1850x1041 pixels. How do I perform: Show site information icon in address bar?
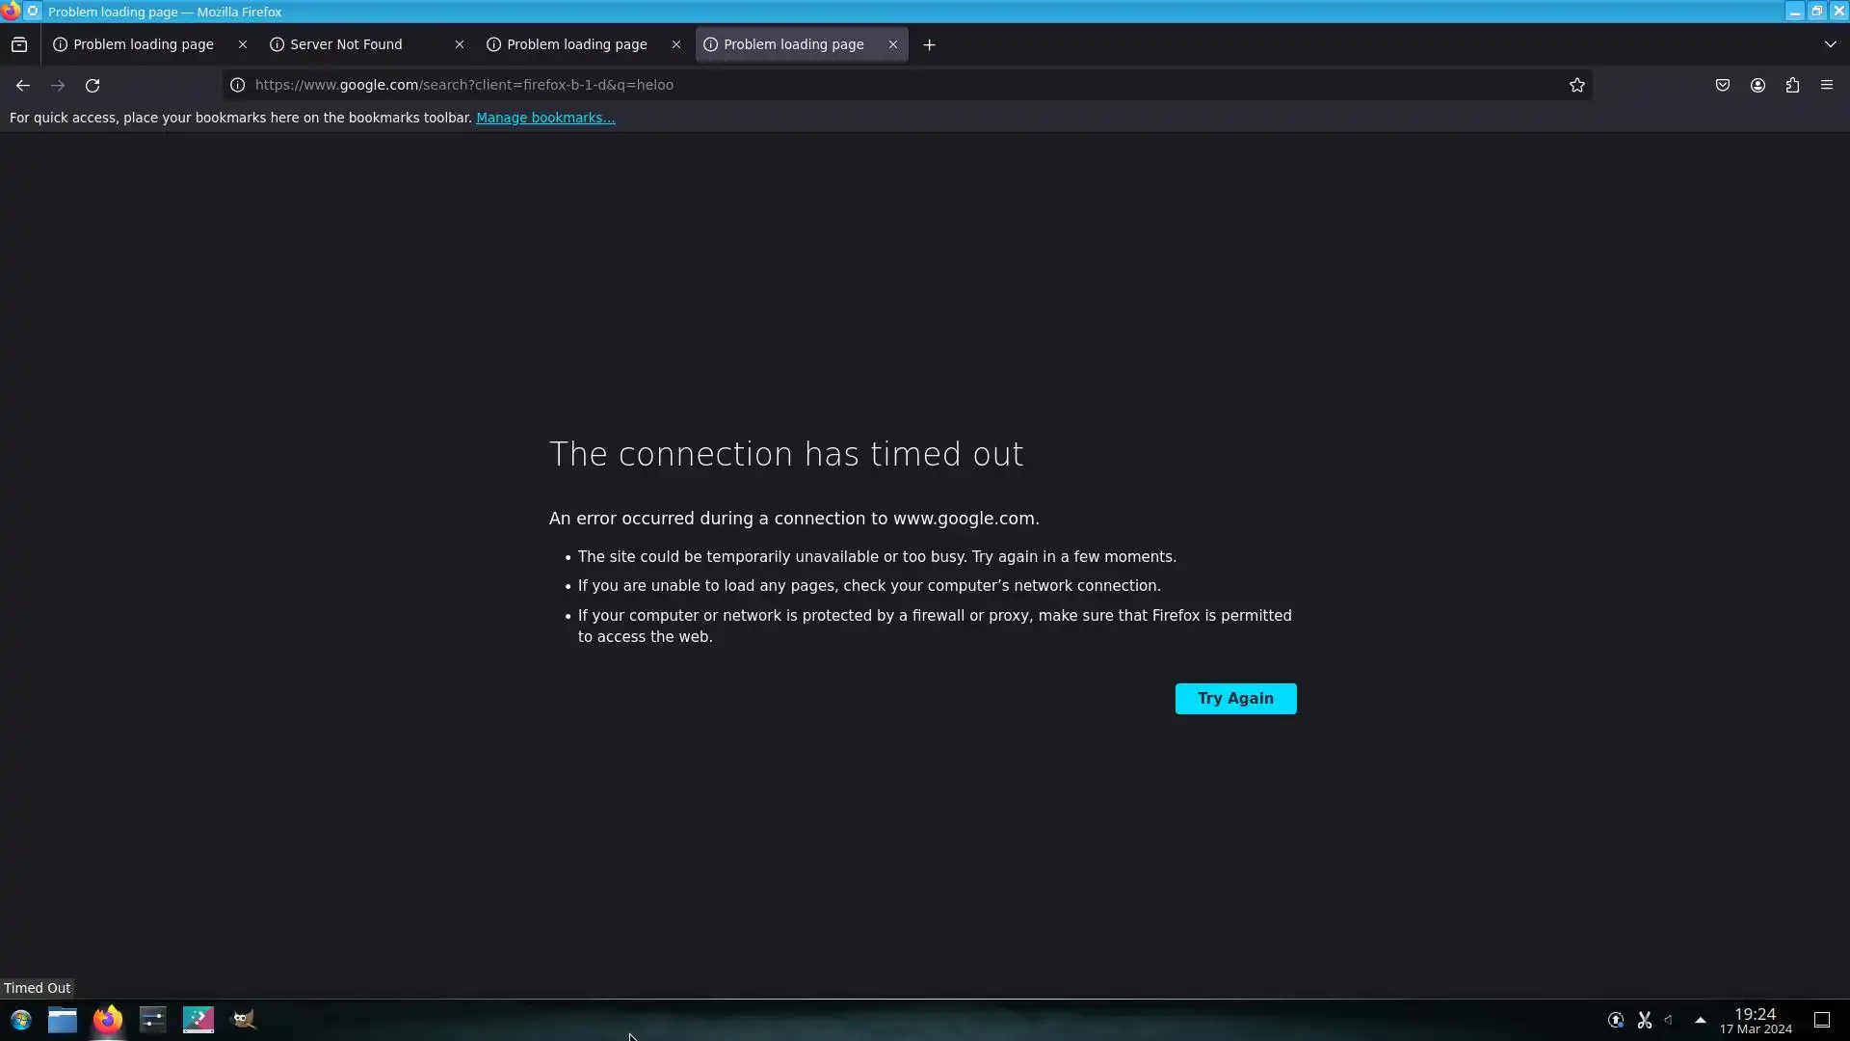[x=238, y=86]
